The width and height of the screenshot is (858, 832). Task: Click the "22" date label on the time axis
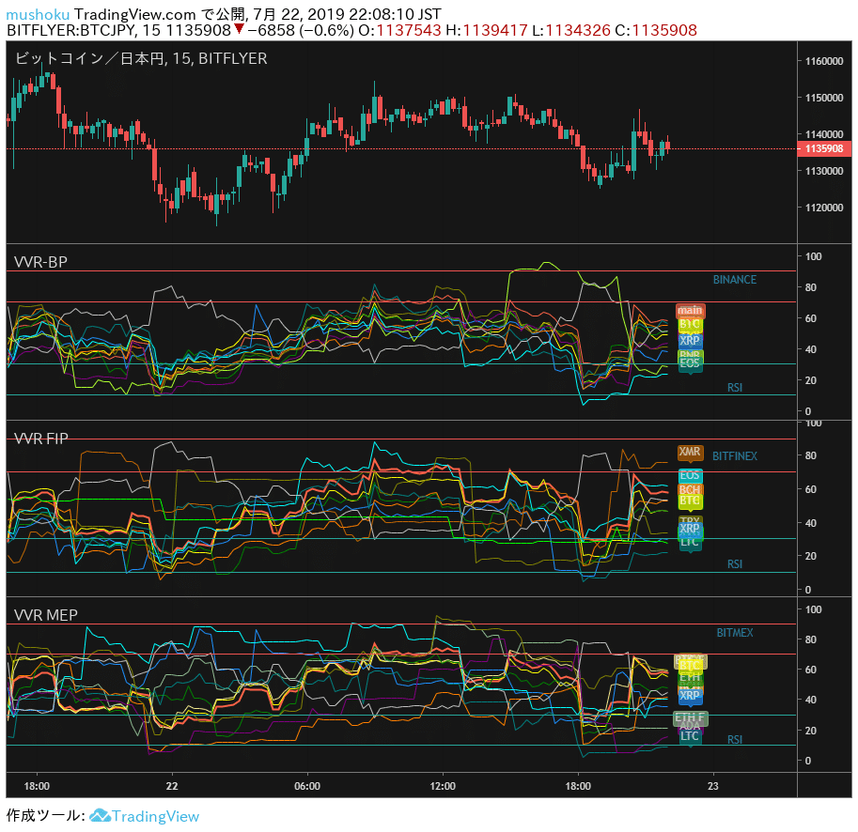pos(172,785)
